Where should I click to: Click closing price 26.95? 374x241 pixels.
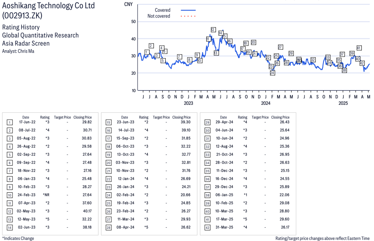285,155
